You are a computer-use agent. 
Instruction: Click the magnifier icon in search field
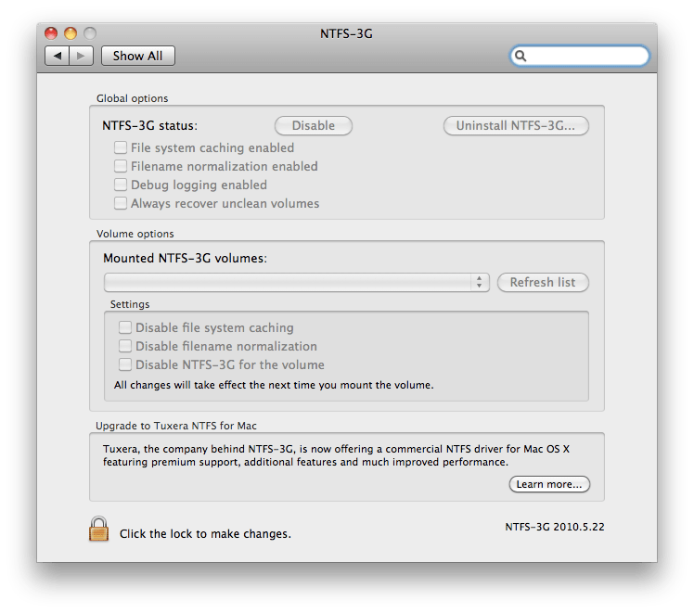(520, 56)
